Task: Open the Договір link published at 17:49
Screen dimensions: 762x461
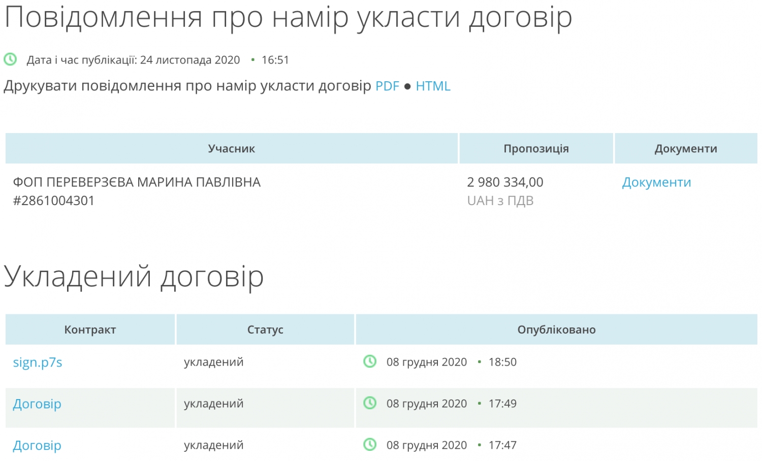Action: (37, 404)
